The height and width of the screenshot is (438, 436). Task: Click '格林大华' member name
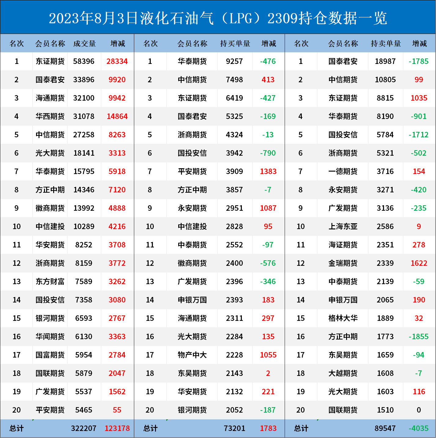[x=343, y=318]
